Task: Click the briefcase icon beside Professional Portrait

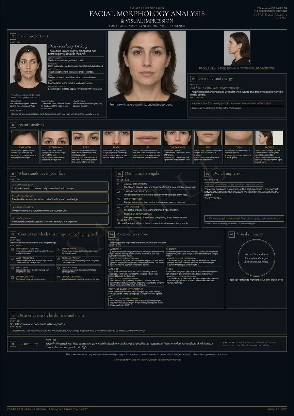Action: tap(13, 249)
